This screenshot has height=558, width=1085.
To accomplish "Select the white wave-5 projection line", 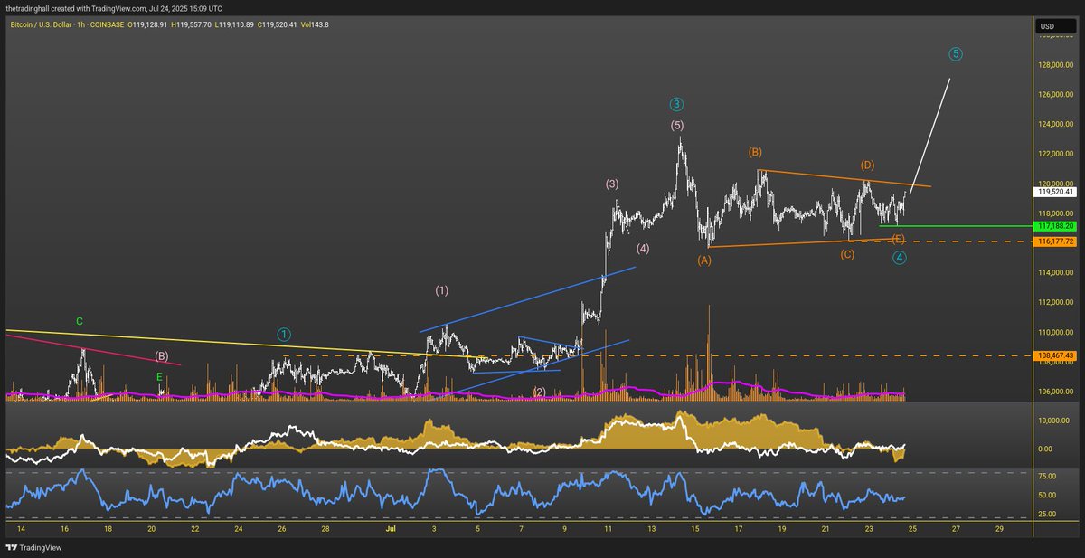I will click(x=930, y=136).
